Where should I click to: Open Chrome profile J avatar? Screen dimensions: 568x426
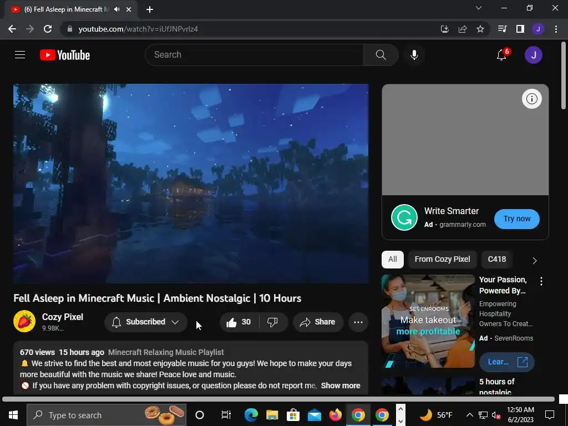[538, 29]
